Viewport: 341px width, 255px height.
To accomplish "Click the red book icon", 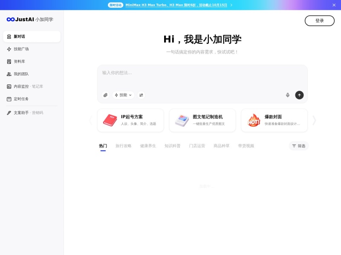I will click(x=110, y=120).
